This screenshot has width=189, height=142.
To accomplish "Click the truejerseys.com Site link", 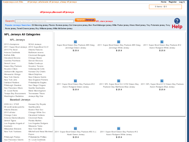I will [x=13, y=2].
